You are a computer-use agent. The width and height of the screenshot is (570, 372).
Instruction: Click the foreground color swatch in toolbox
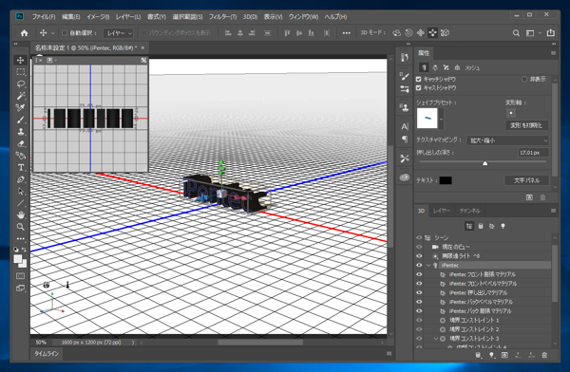coord(17,259)
